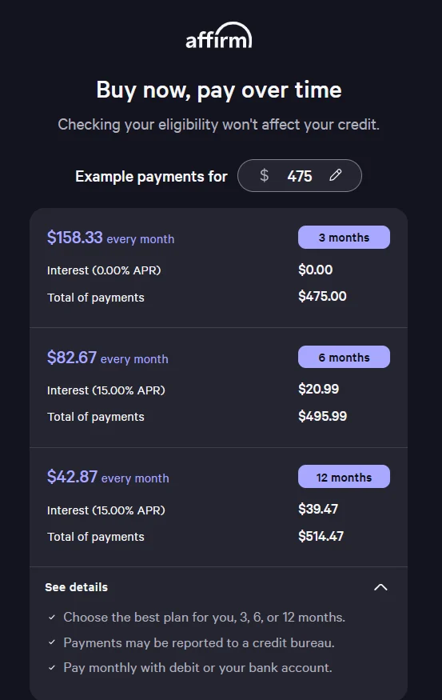Click $42.87 every month payment
Image resolution: width=442 pixels, height=700 pixels.
[108, 477]
